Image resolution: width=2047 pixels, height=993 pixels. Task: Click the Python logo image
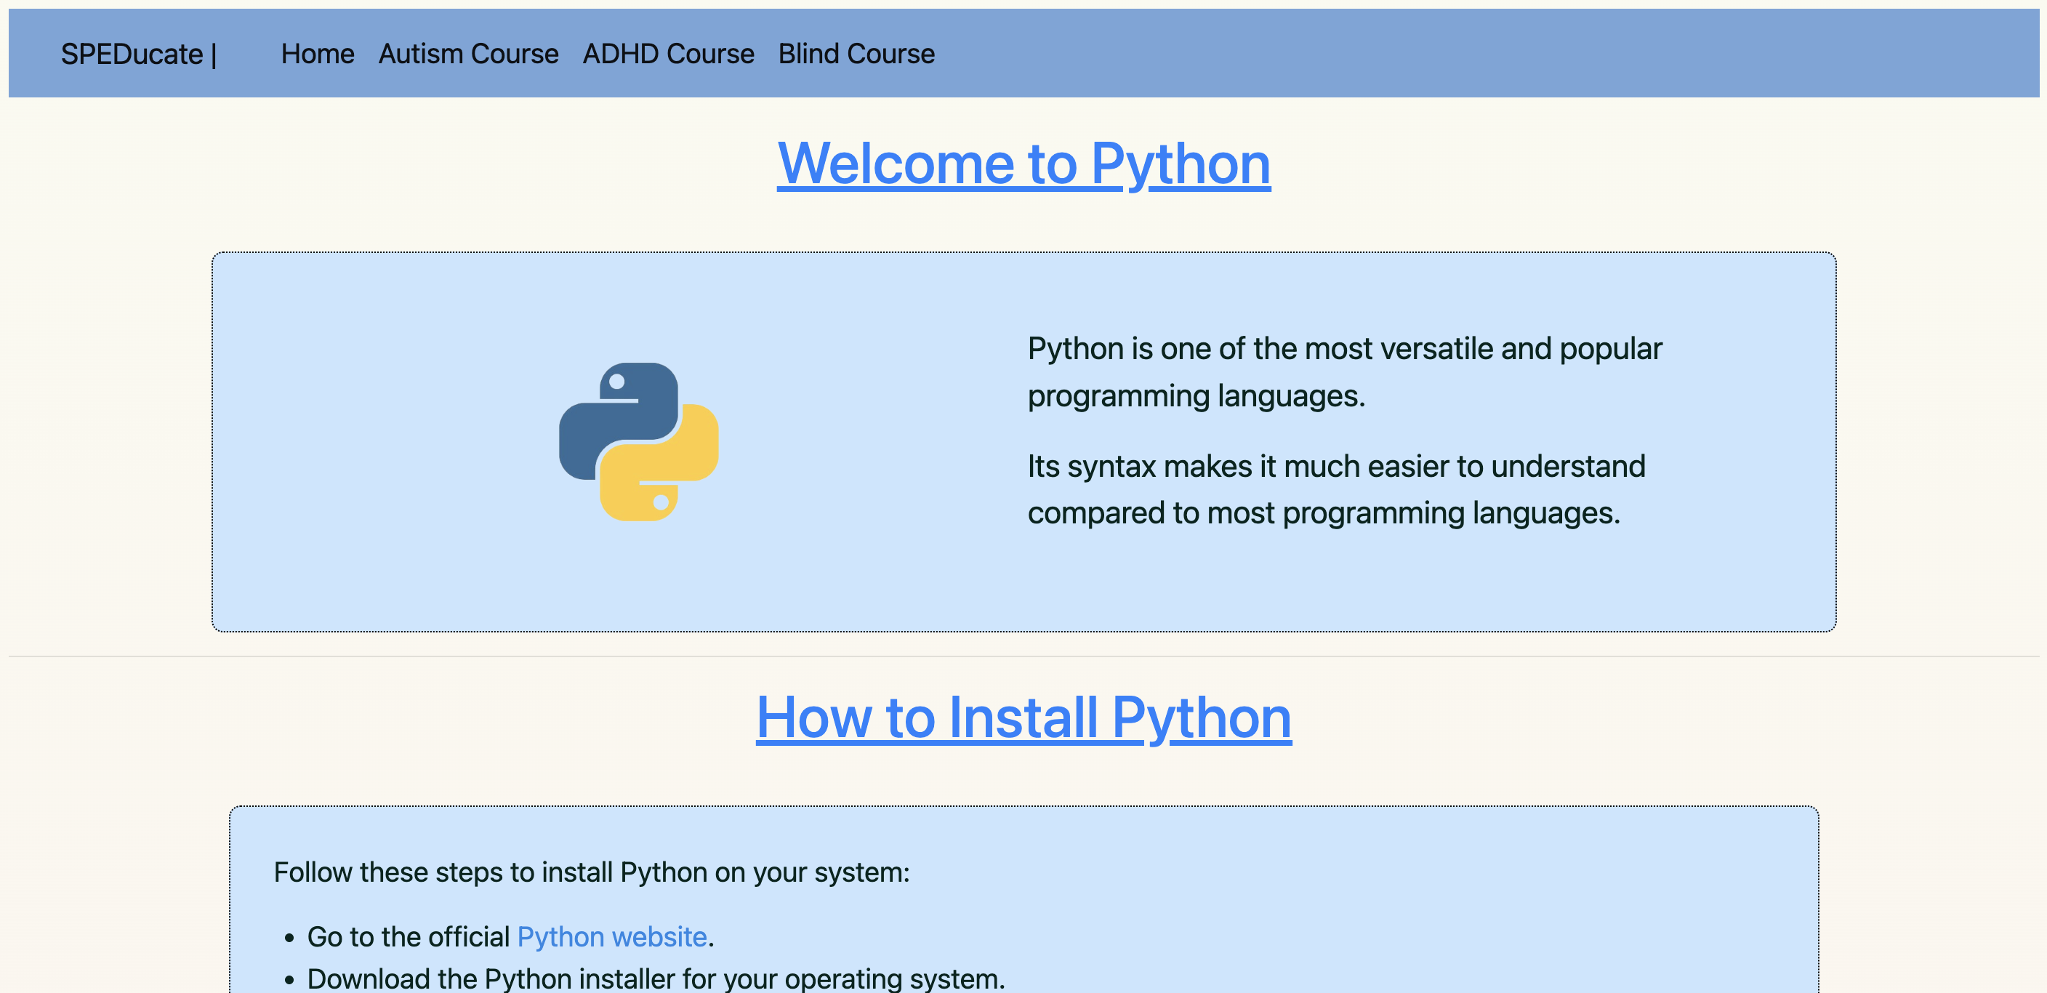638,442
